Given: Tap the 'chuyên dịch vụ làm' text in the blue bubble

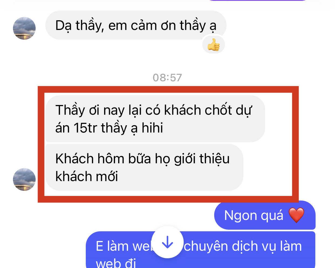Looking at the screenshot, I should click(x=243, y=246).
